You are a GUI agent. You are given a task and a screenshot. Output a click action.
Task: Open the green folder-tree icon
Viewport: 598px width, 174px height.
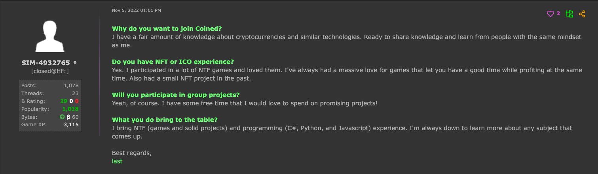569,14
